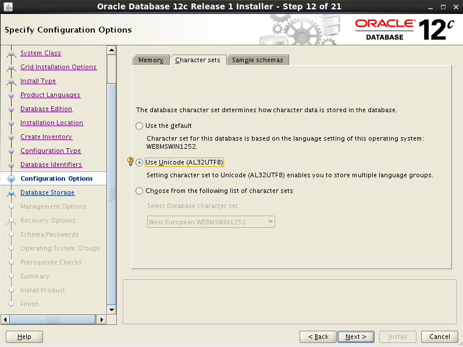Open the Database Identifiers step link

51,164
